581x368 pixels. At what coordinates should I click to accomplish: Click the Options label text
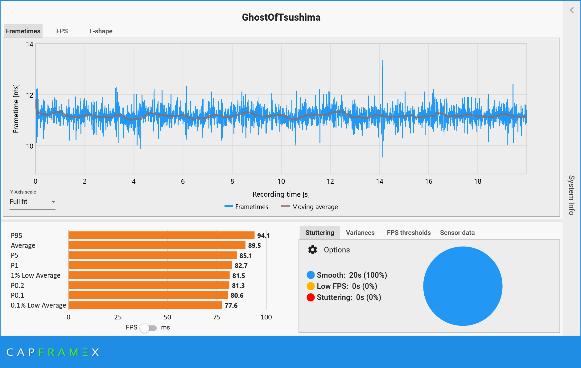(x=337, y=250)
